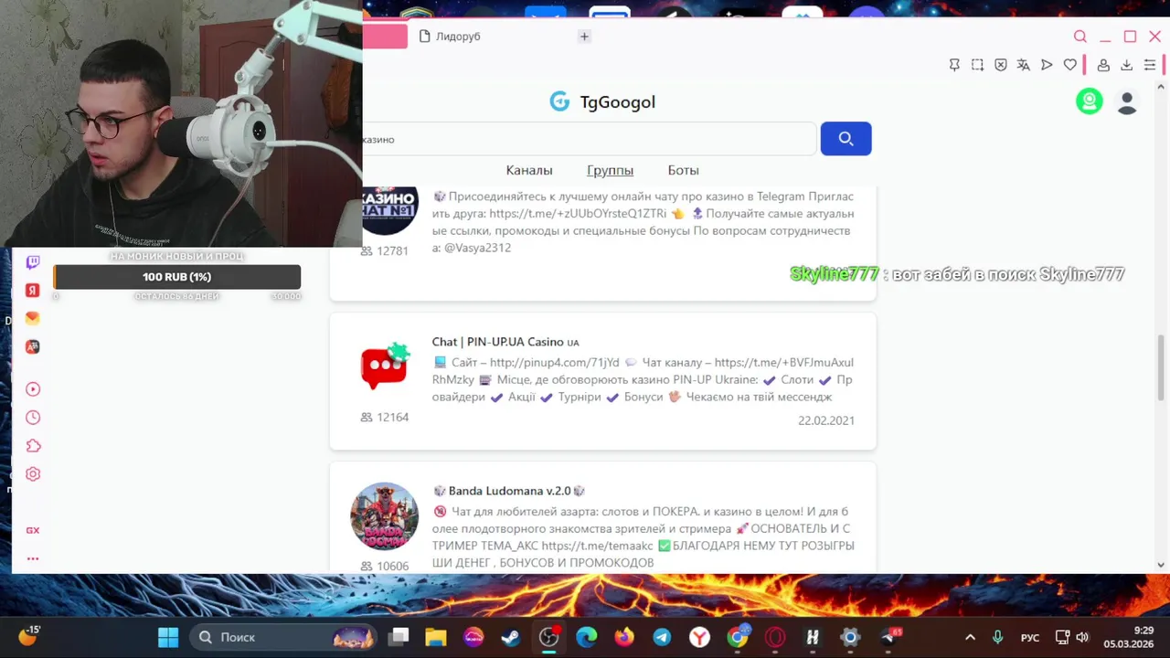Screen dimensions: 1170x658
Task: Open File Explorer from the taskbar
Action: pyautogui.click(x=436, y=637)
